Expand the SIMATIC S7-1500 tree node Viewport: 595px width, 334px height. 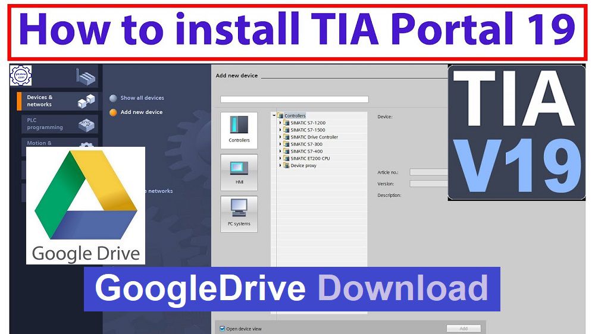pos(280,130)
